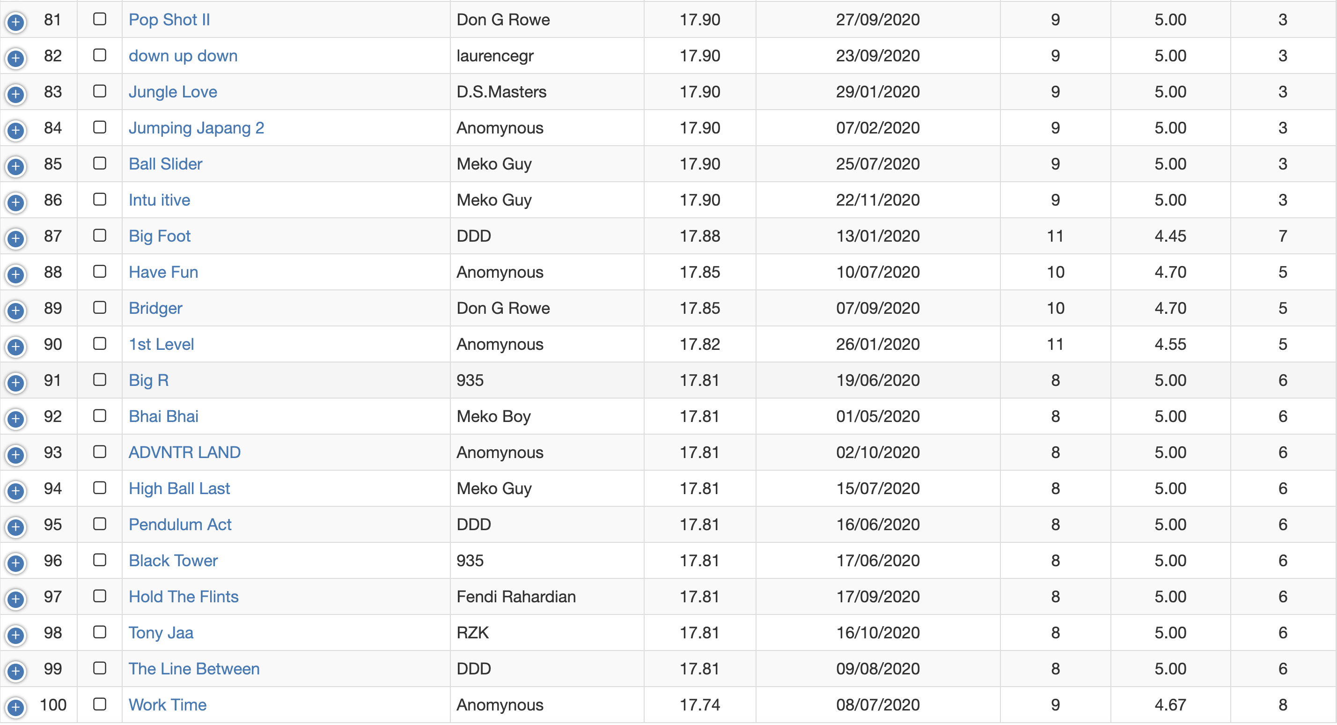Screen dimensions: 1337x725
Task: Check the box for Pendulum Act
Action: coord(99,524)
